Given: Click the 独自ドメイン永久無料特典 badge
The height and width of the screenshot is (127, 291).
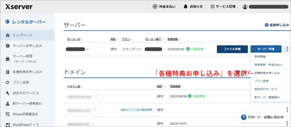Looking at the screenshot, I should point(137,110).
